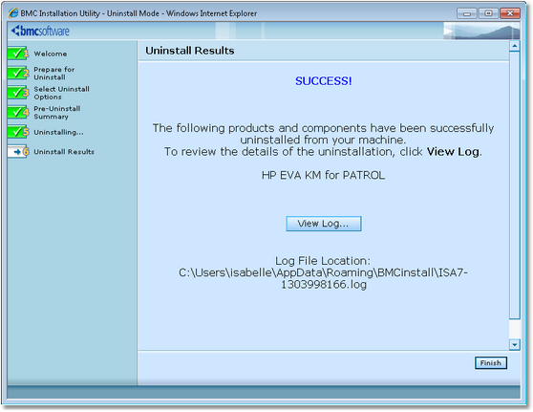The image size is (533, 412).
Task: Click the Finish button
Action: point(491,363)
